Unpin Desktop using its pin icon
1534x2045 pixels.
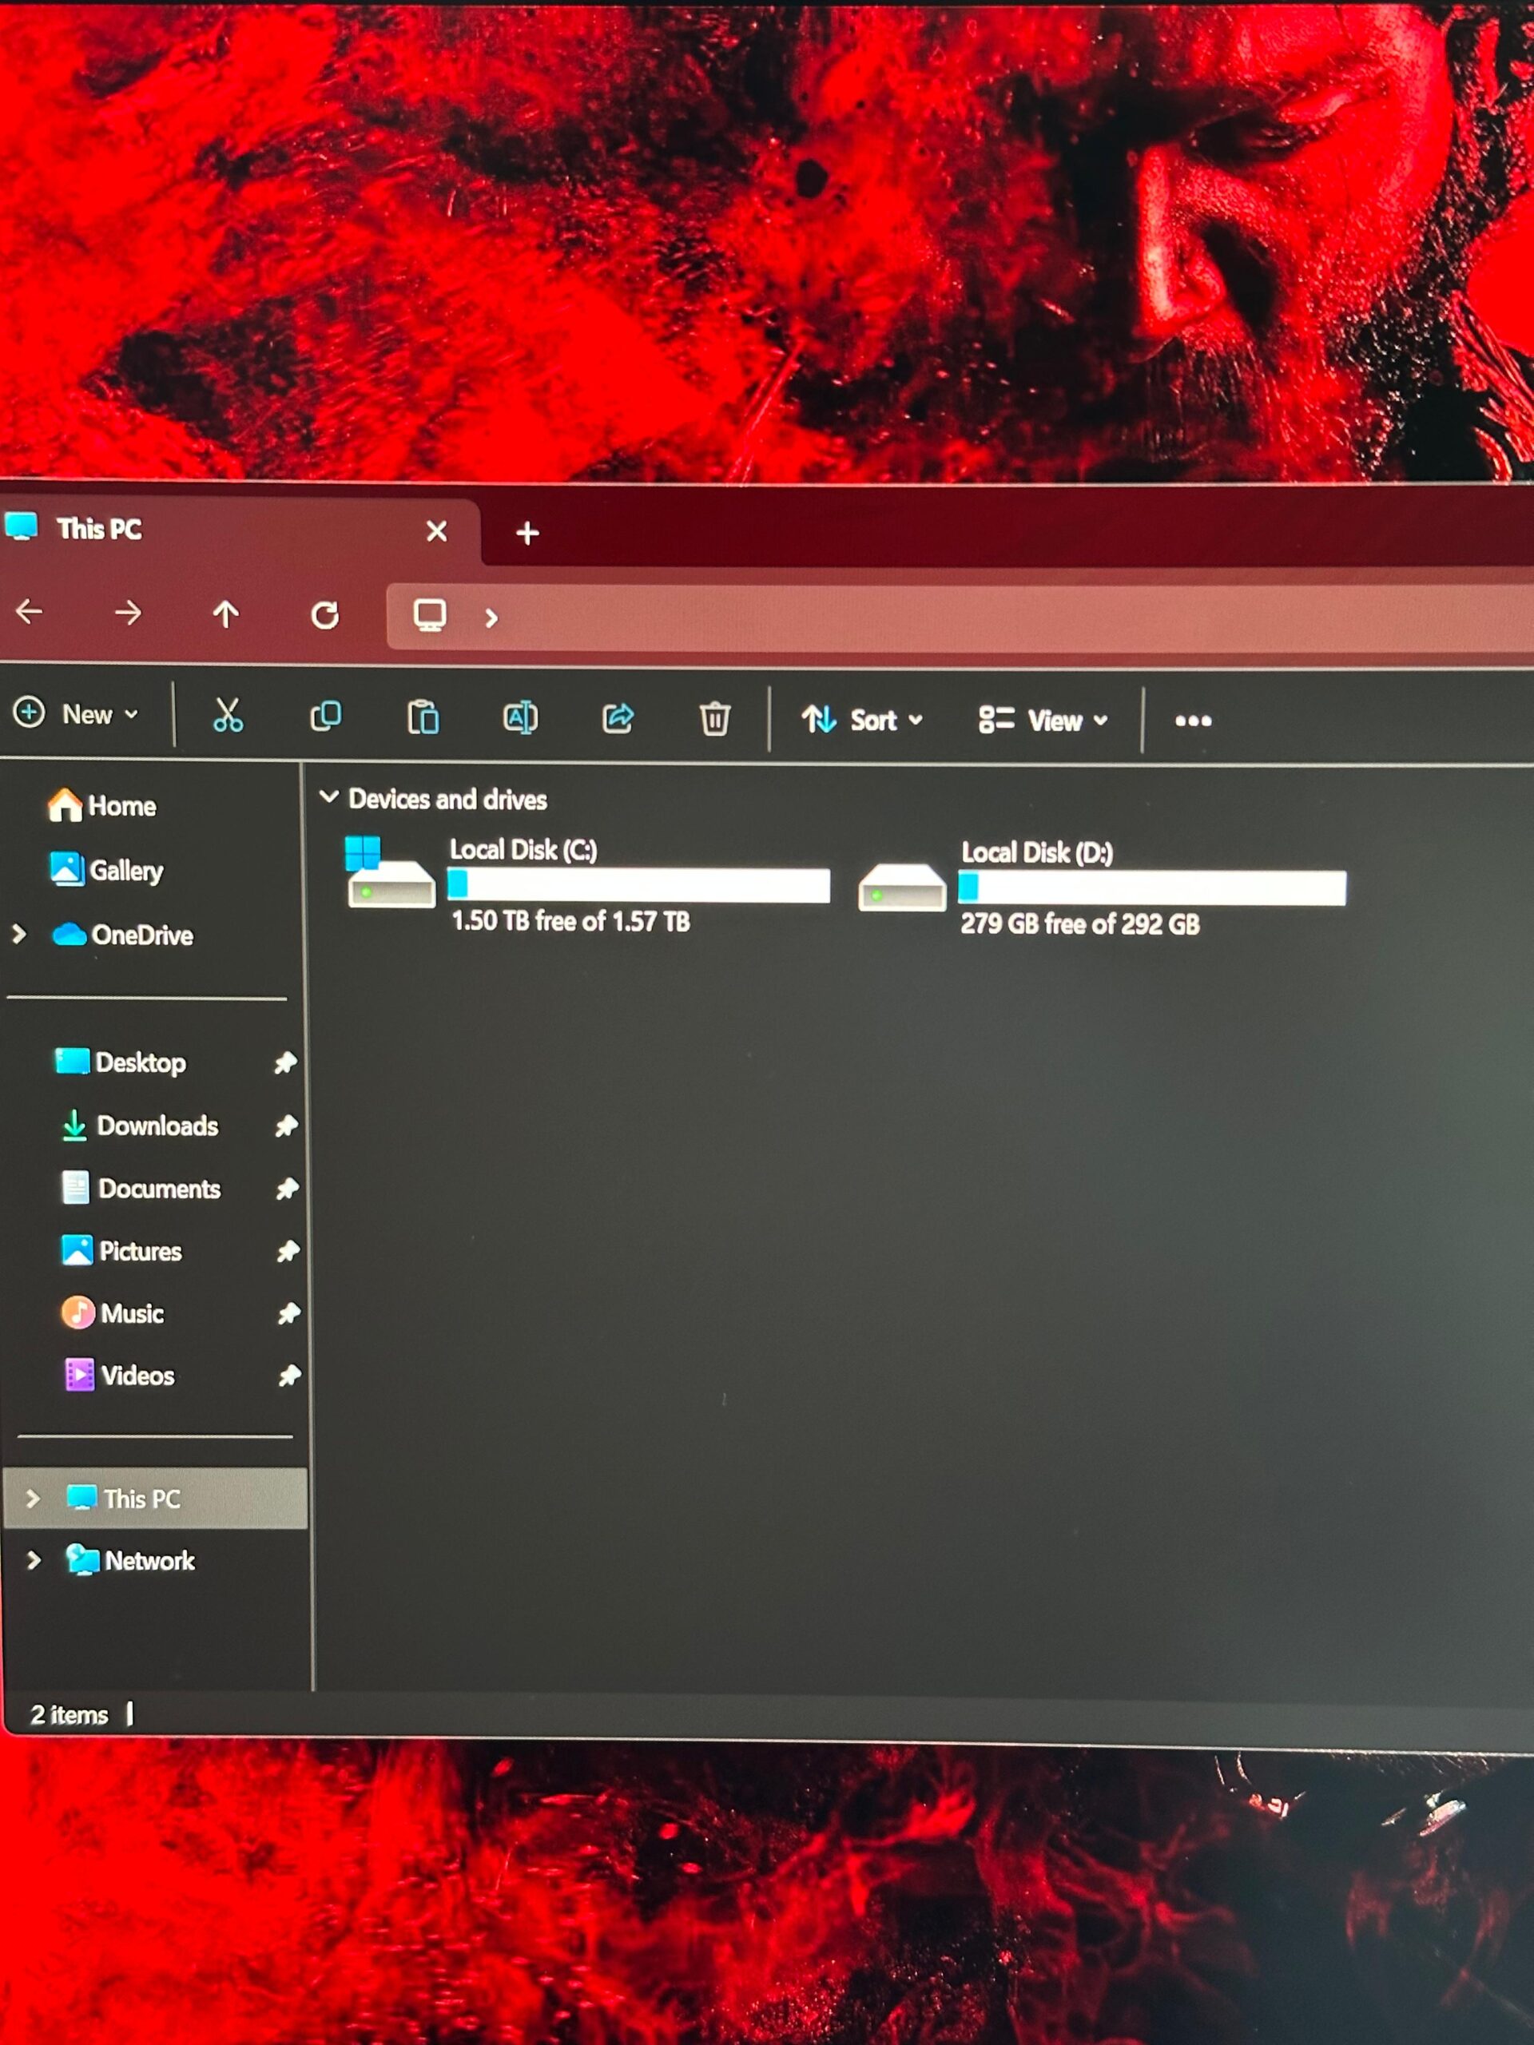284,1063
